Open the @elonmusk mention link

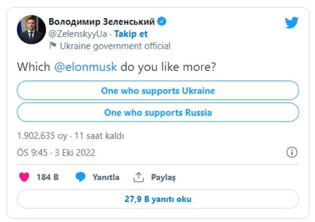click(86, 67)
